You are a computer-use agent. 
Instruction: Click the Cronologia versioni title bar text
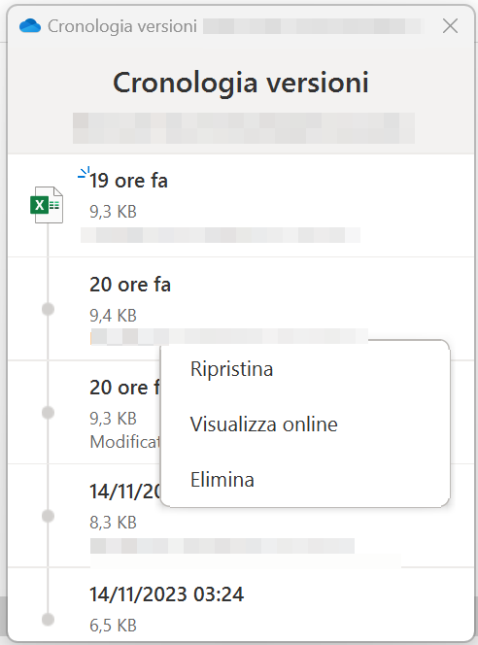[122, 26]
